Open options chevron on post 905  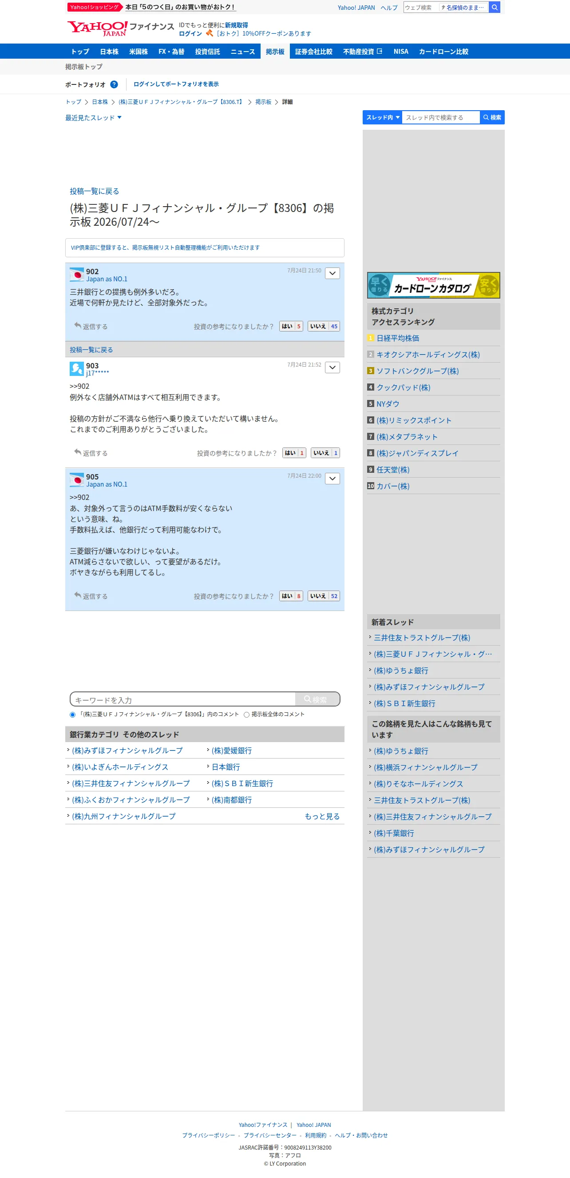coord(332,479)
